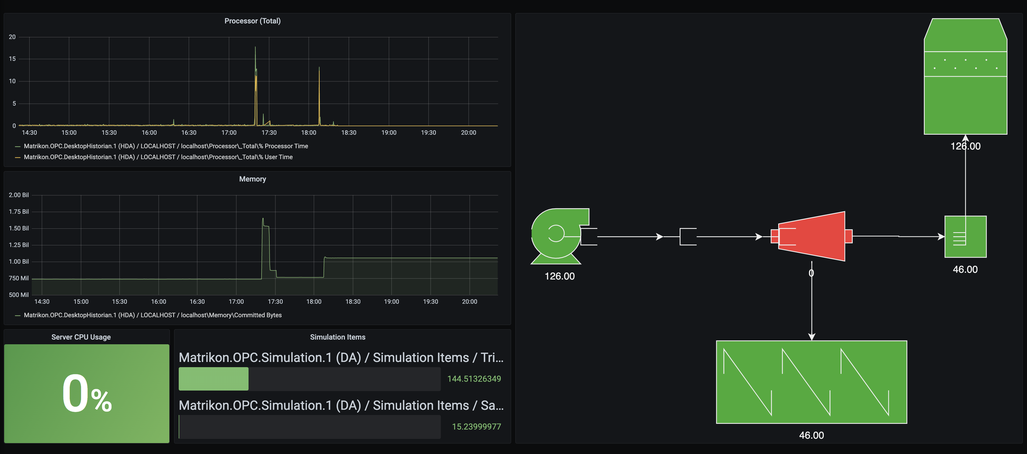1027x454 pixels.
Task: Open Server CPU Usage panel menu
Action: tap(81, 337)
